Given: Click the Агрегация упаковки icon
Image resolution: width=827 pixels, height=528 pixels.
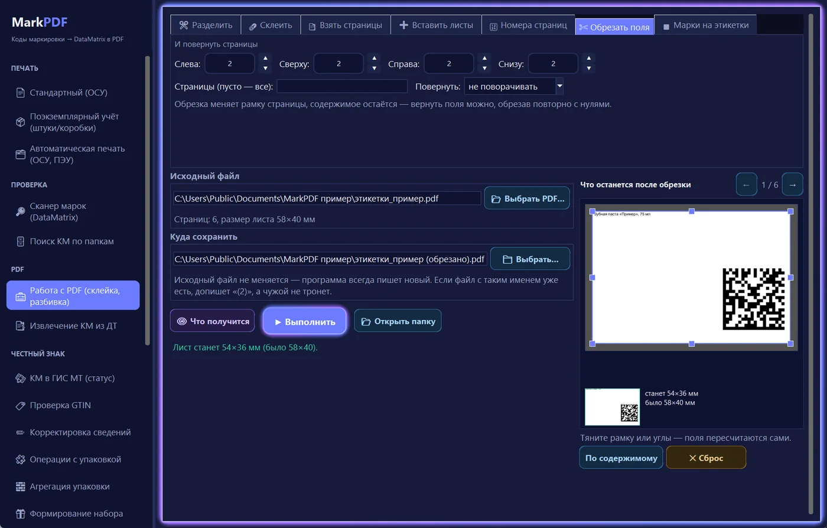Looking at the screenshot, I should pyautogui.click(x=20, y=487).
